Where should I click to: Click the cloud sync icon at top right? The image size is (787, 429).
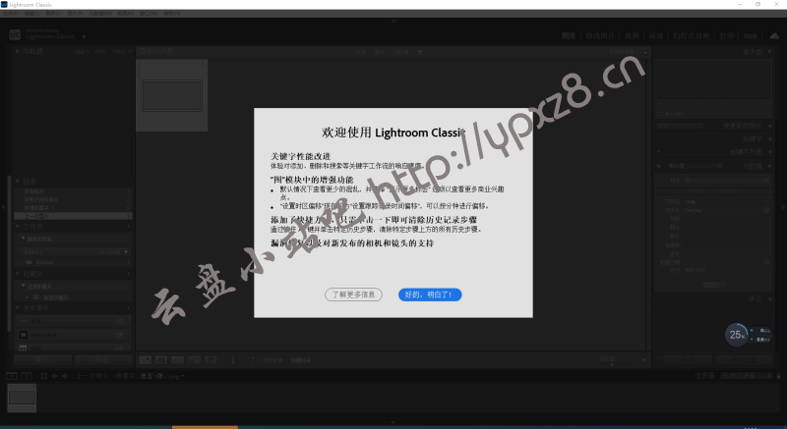coord(774,36)
